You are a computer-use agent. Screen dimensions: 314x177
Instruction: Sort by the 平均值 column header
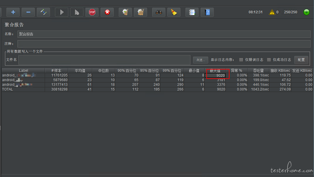coord(80,70)
